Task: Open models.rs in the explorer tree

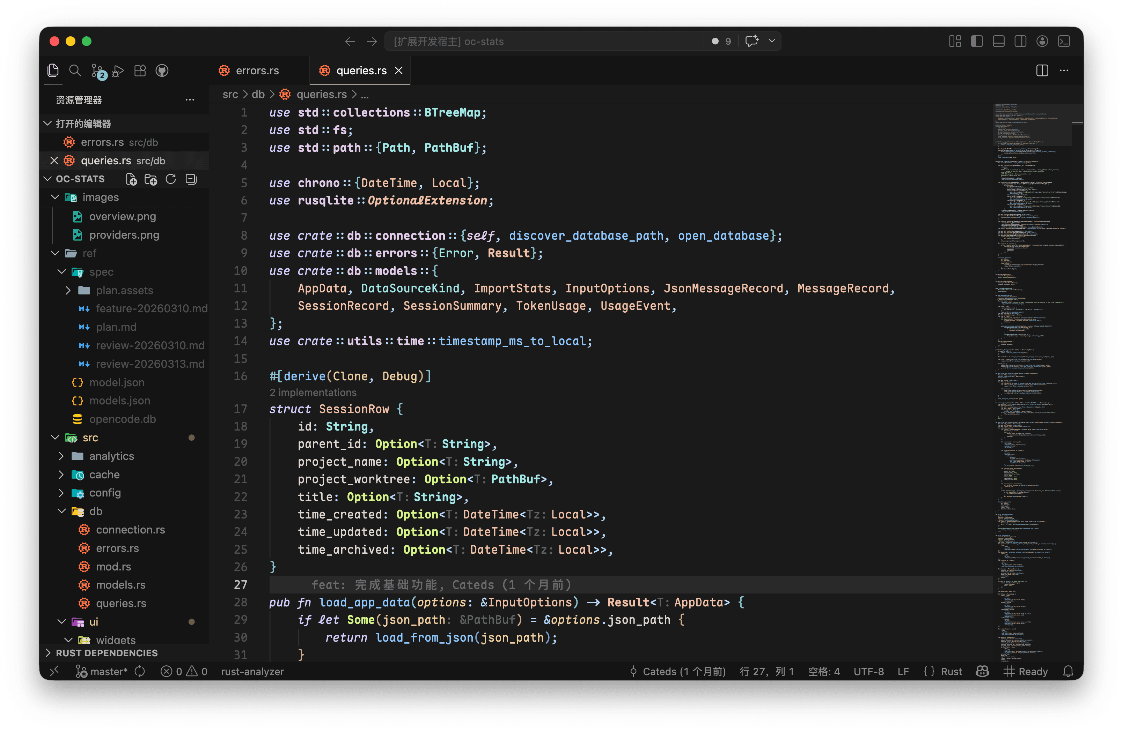Action: [121, 585]
